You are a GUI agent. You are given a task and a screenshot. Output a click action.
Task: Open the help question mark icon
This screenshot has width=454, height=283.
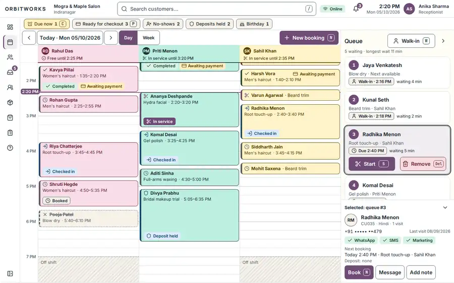pyautogui.click(x=10, y=148)
